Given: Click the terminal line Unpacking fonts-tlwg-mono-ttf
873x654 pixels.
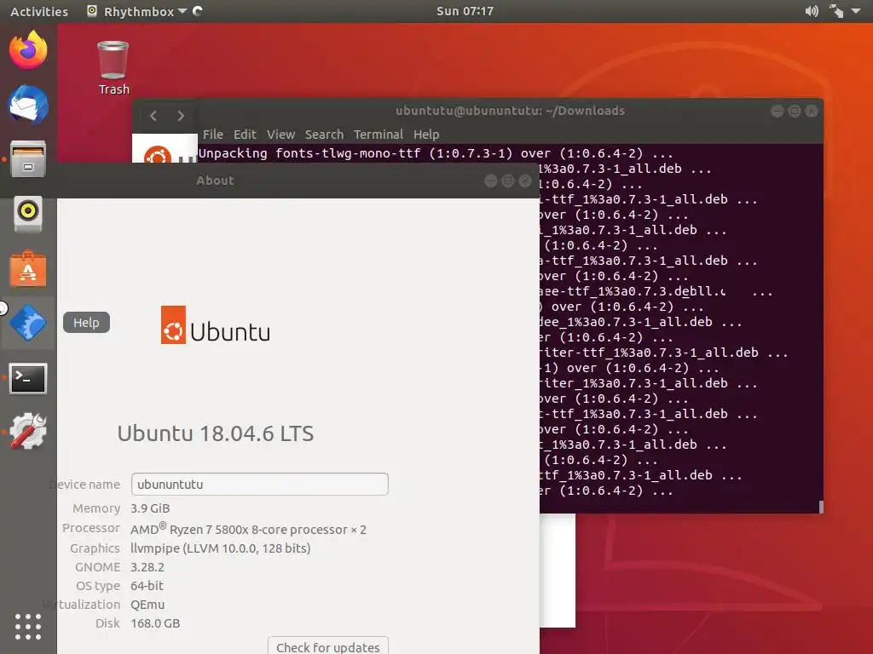Looking at the screenshot, I should click(x=436, y=153).
